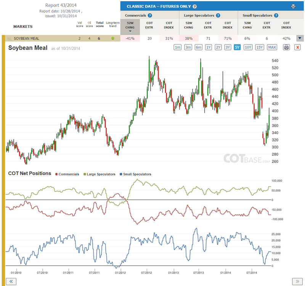
Task: Click the Soybean Meal row chart icon
Action: point(9,39)
